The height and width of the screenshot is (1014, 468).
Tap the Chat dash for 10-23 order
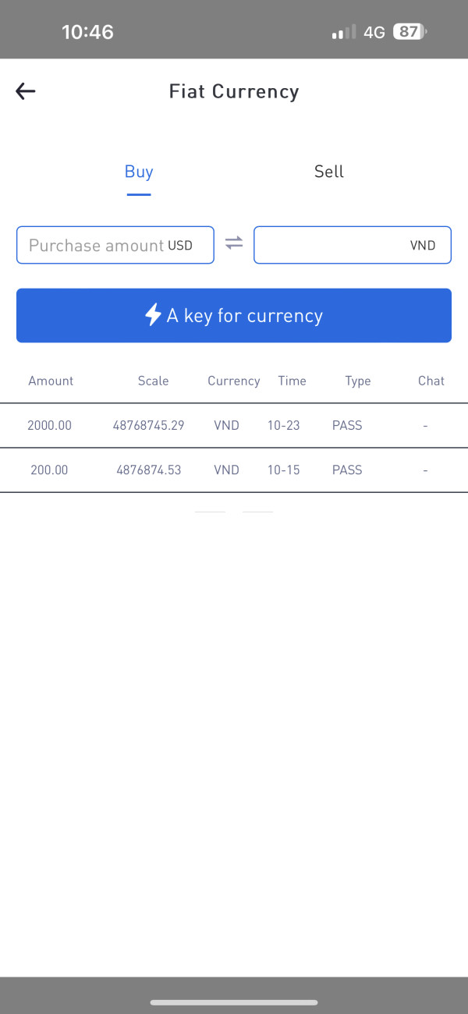coord(425,426)
